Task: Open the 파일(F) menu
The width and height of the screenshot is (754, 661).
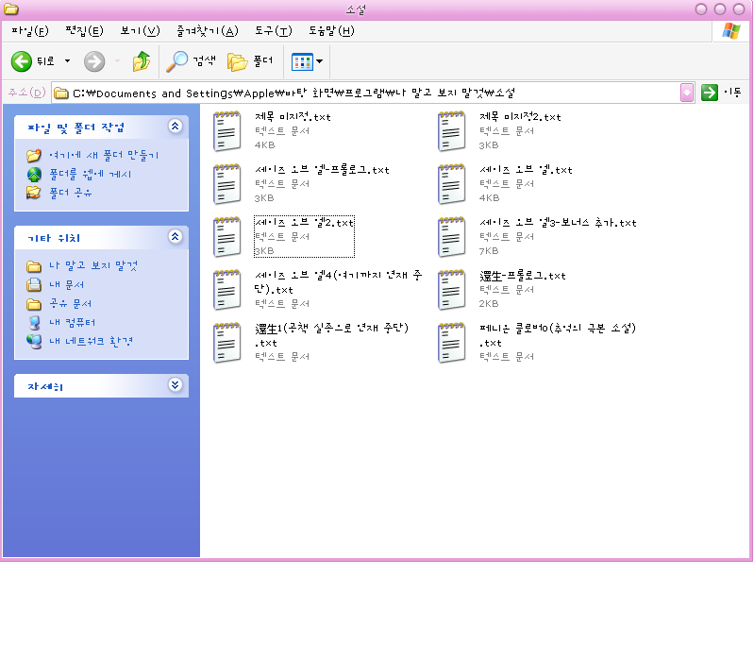Action: [30, 31]
